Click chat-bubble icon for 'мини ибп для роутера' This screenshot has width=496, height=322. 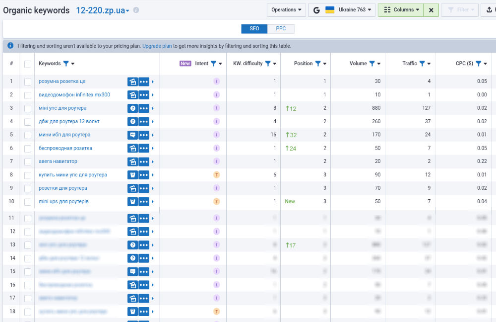click(x=132, y=135)
